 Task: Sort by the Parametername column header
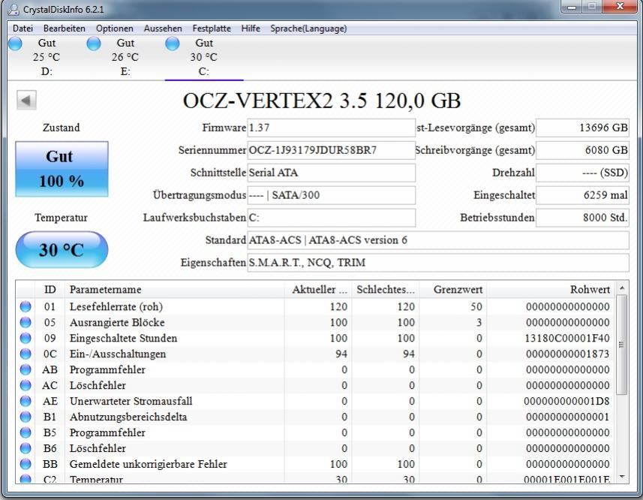pyautogui.click(x=174, y=289)
